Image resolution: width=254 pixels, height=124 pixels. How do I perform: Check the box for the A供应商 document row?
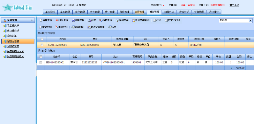click(42, 45)
